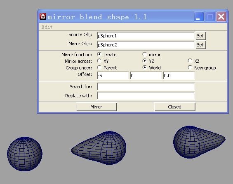Select the round sphere in viewport

(25, 154)
